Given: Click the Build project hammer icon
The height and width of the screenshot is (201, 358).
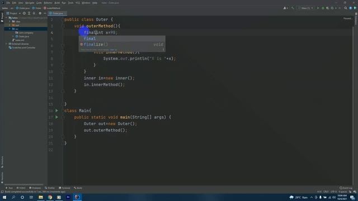Looking at the screenshot, I should 293,8.
